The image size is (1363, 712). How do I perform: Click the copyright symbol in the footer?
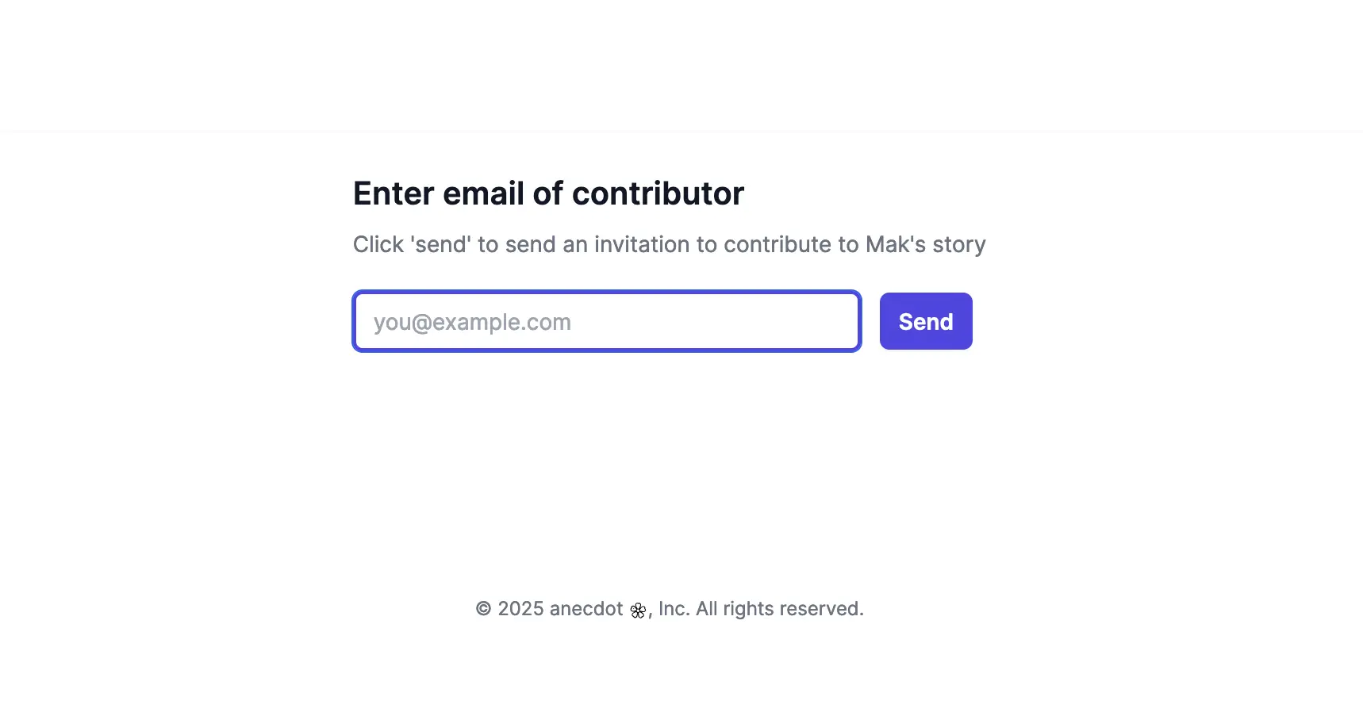coord(483,609)
